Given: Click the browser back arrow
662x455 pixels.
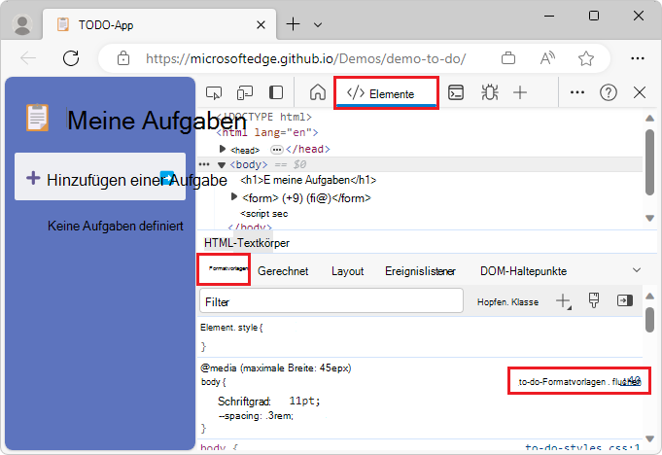Looking at the screenshot, I should coord(28,58).
